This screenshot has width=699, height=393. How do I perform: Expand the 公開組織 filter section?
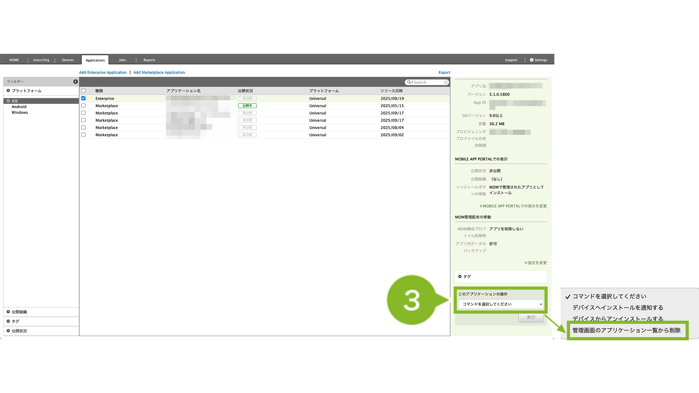[x=8, y=312]
